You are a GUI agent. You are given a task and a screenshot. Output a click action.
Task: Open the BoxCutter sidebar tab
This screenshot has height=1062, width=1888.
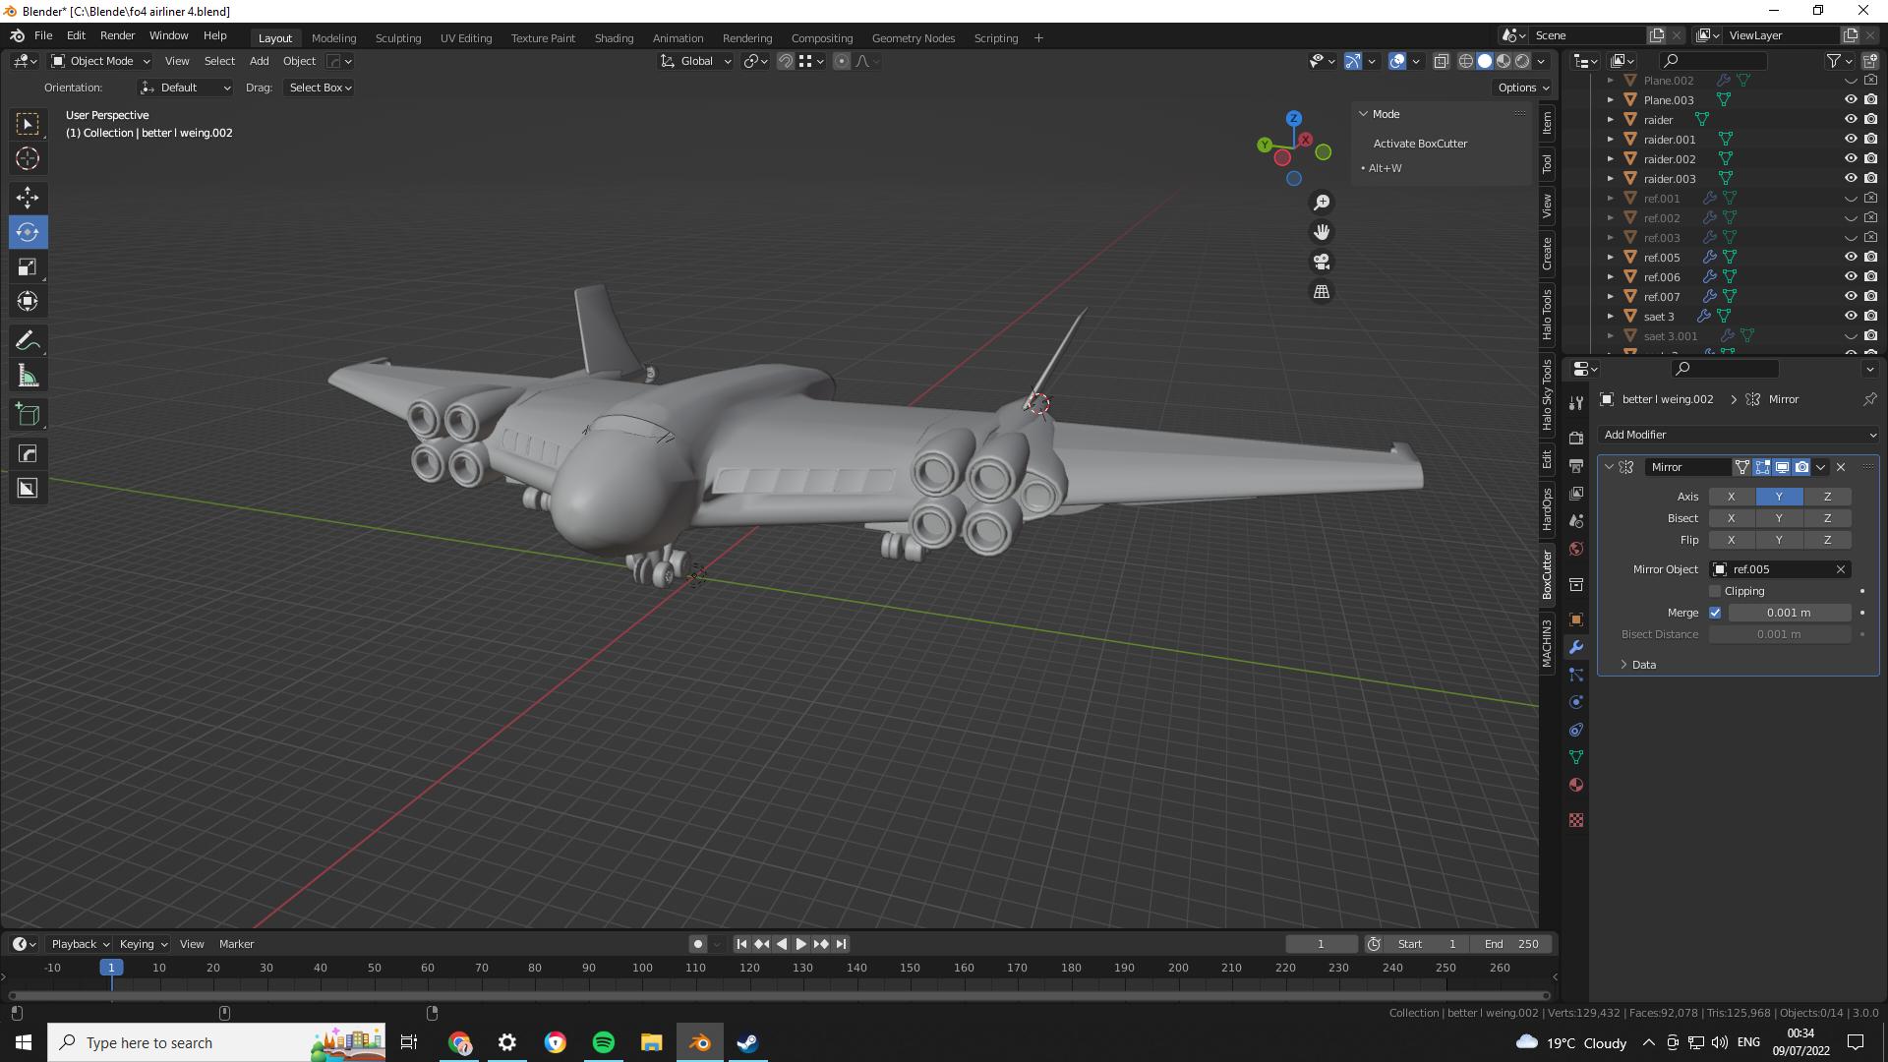click(1547, 574)
